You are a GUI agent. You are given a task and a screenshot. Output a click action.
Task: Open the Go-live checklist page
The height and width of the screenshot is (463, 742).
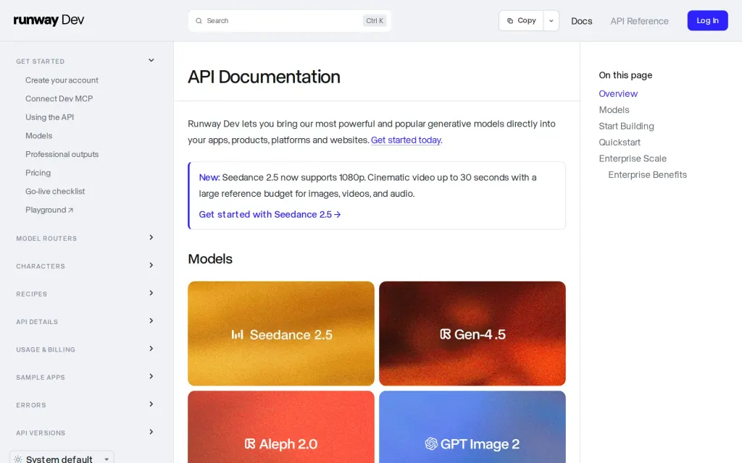[55, 191]
